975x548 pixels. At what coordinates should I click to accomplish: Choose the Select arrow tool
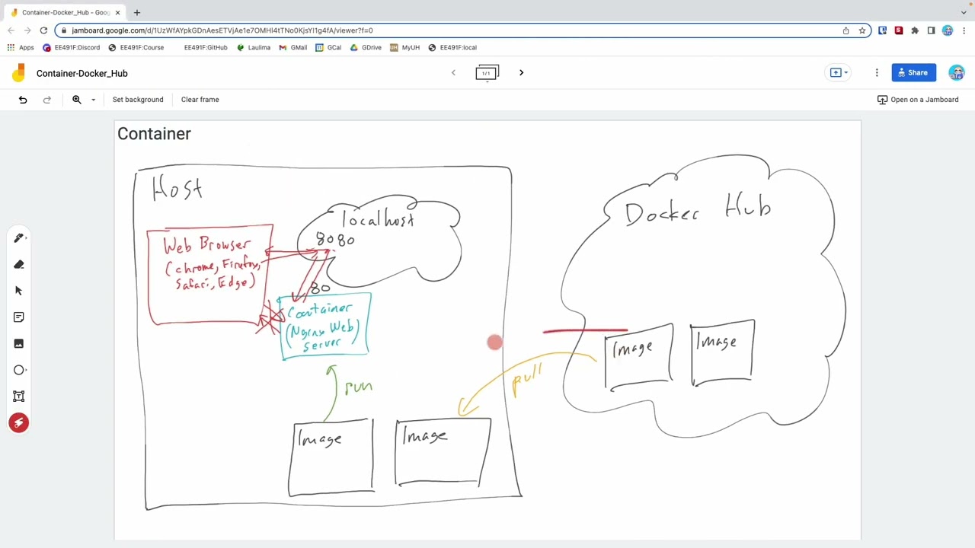click(x=19, y=291)
